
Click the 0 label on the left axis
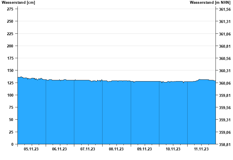(x=12, y=144)
